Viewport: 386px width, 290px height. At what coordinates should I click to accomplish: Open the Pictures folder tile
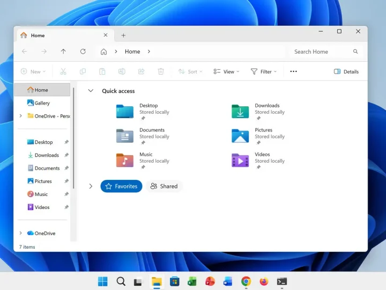258,136
